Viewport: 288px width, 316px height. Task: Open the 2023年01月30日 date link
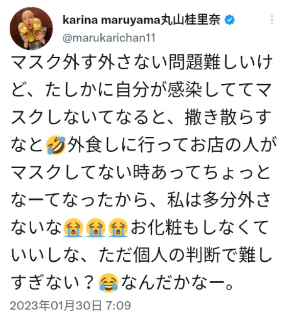coord(56,306)
